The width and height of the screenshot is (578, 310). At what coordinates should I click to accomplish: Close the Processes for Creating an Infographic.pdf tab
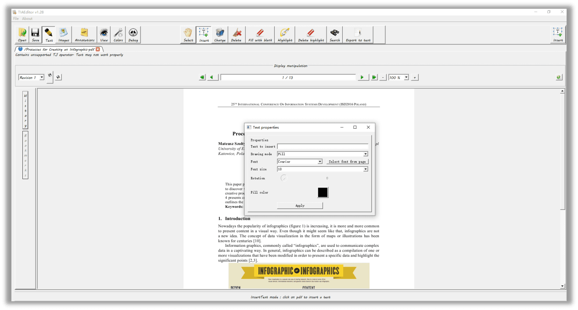(x=98, y=49)
